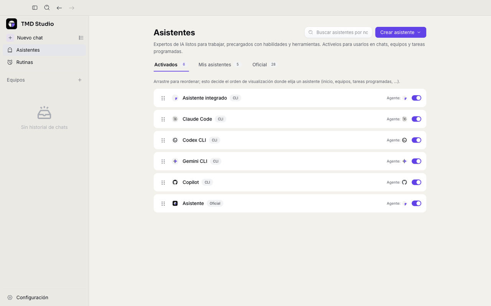Click the CLI badge beside Claude Code
491x306 pixels.
pyautogui.click(x=221, y=119)
